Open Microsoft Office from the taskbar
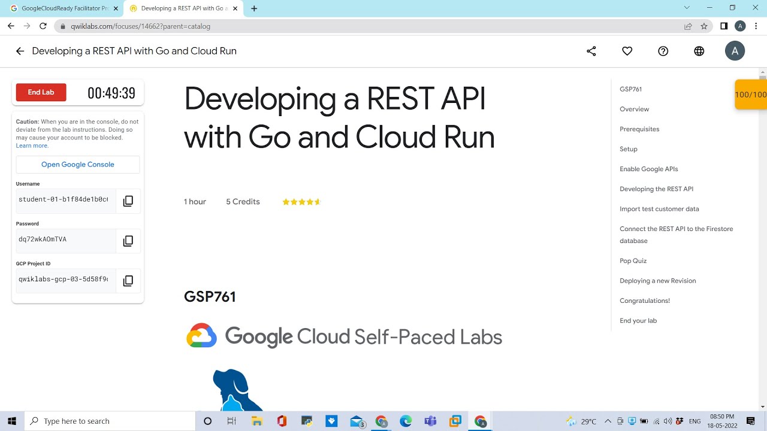Screen dimensions: 767x431 coord(282,421)
